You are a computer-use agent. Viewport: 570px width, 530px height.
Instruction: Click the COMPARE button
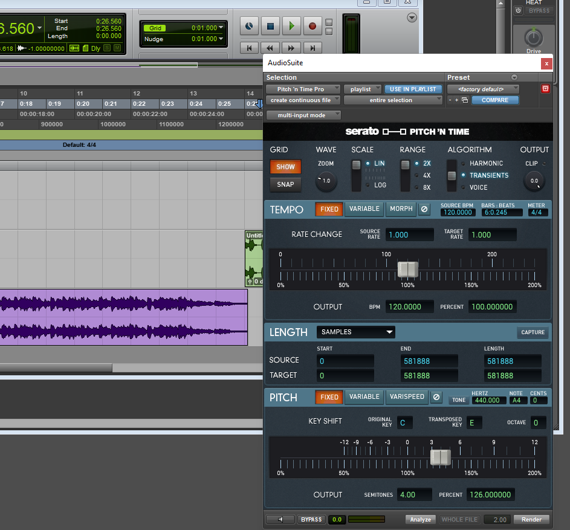click(x=495, y=100)
